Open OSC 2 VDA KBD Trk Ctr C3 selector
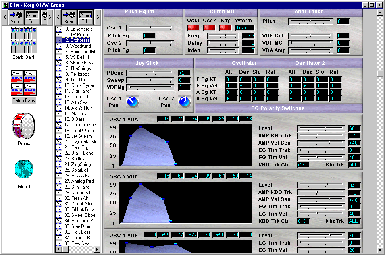 pyautogui.click(x=304, y=221)
